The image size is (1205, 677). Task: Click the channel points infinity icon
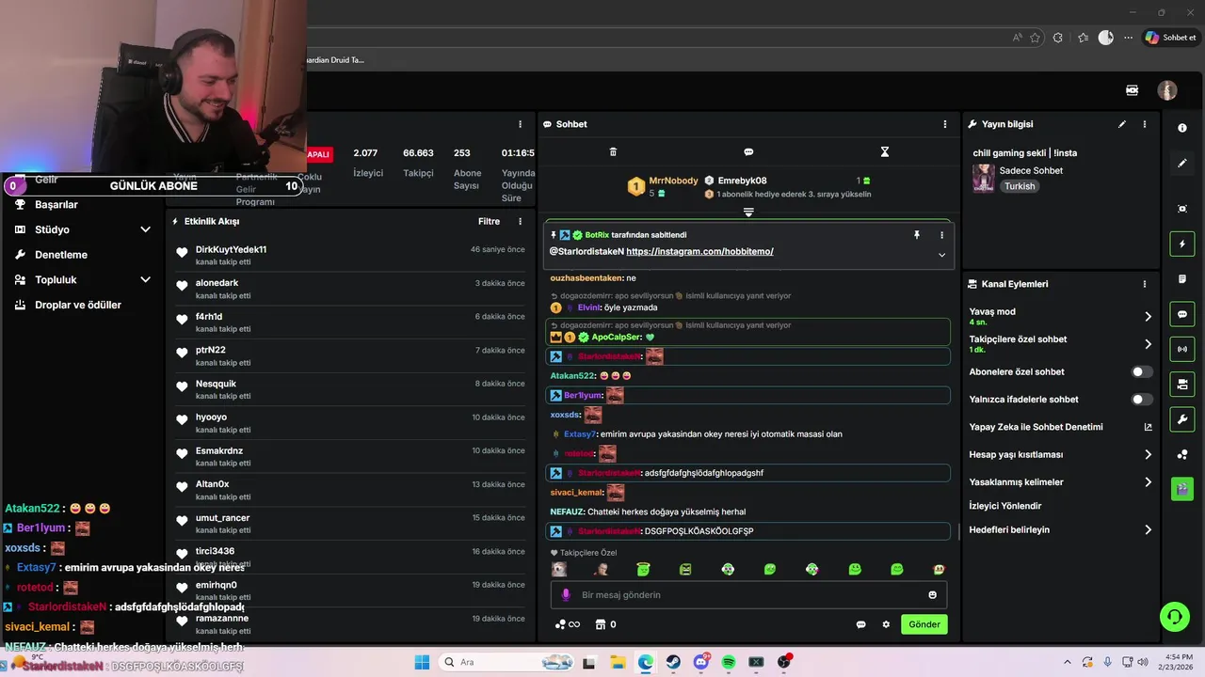point(568,624)
